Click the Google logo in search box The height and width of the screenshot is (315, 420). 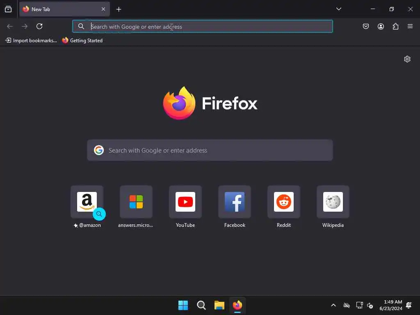(x=98, y=150)
